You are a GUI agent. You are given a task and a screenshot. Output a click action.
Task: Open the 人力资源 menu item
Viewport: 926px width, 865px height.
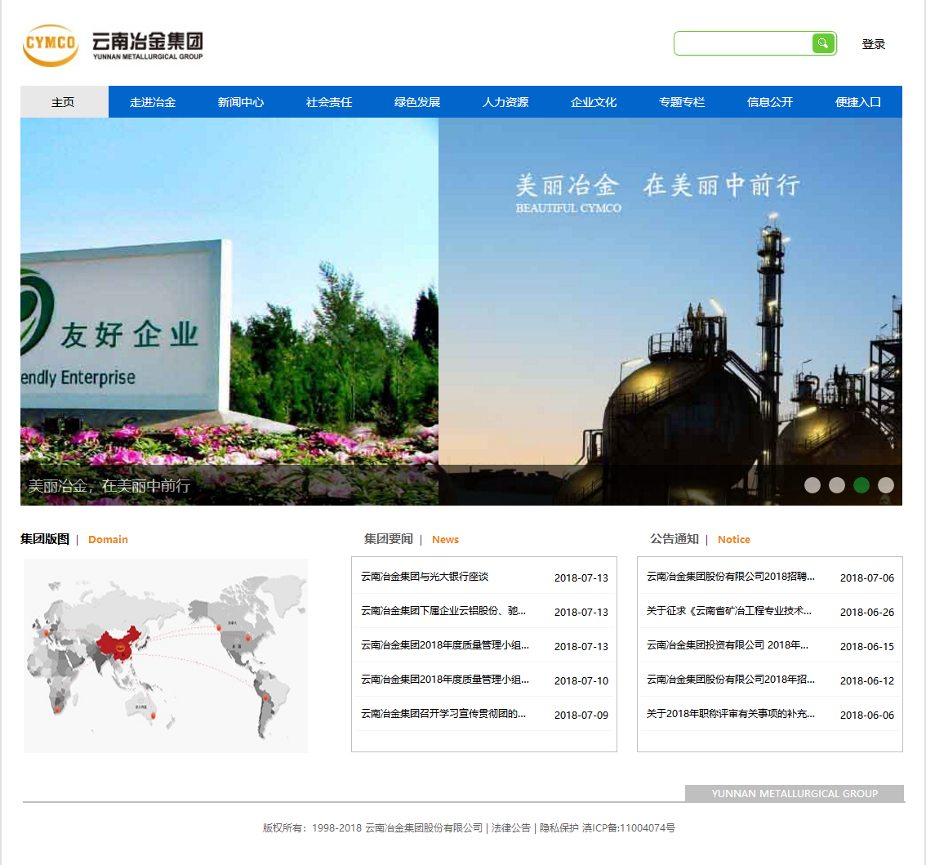[505, 101]
